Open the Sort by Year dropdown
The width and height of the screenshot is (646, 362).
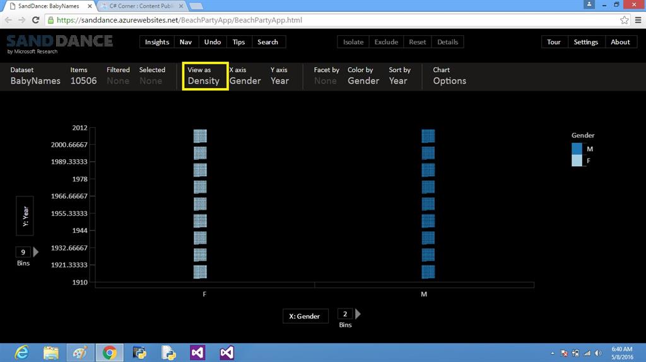pyautogui.click(x=399, y=76)
